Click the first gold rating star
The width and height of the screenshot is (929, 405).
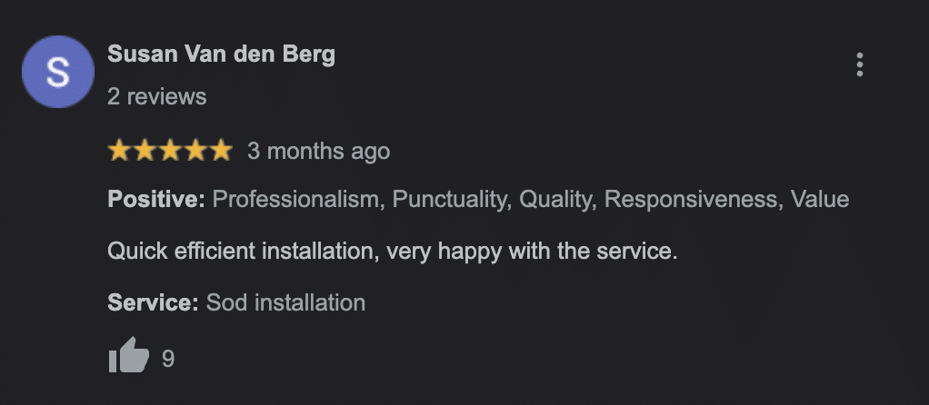[x=119, y=151]
